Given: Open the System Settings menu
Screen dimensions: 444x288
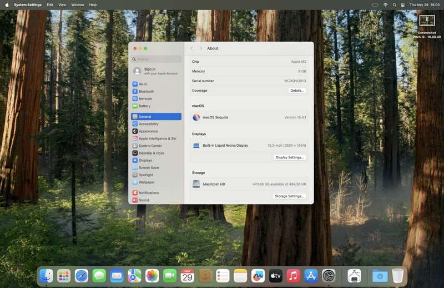Looking at the screenshot, I should (28, 5).
